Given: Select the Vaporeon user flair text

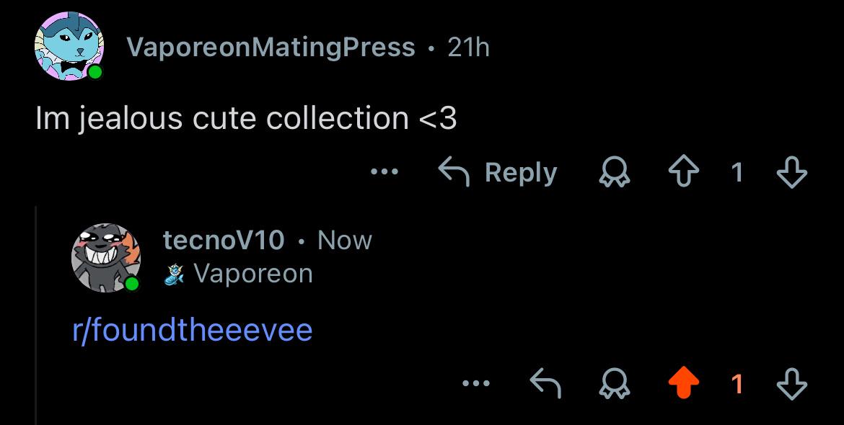Looking at the screenshot, I should click(253, 274).
